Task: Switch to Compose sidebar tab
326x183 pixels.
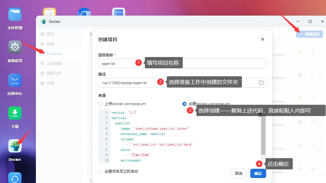Action: (54, 54)
